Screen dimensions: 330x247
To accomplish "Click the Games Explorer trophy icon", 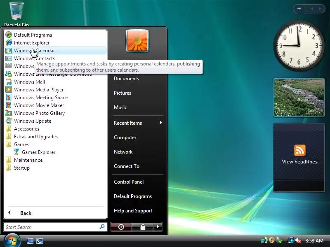I will (16, 152).
